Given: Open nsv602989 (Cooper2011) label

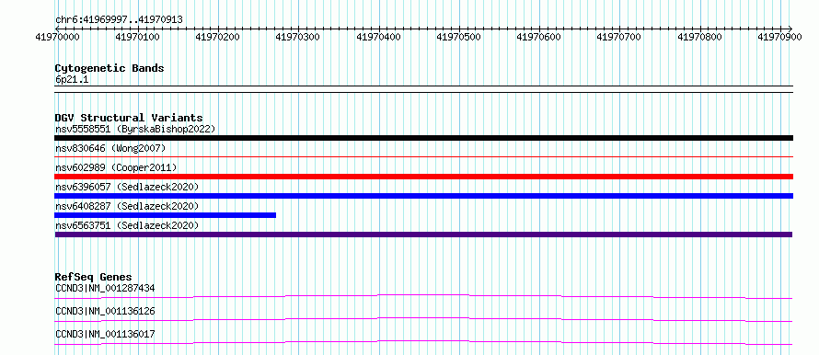Looking at the screenshot, I should pos(116,167).
